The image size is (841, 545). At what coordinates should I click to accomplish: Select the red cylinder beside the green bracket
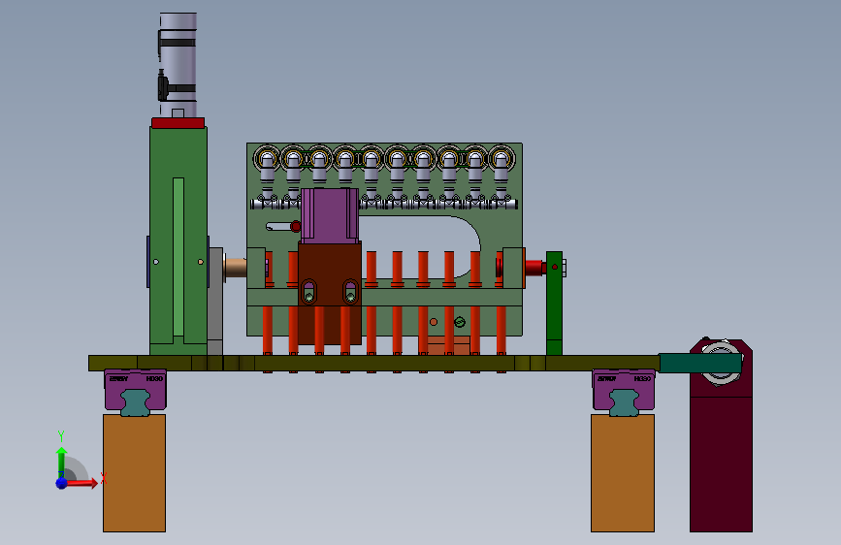535,268
